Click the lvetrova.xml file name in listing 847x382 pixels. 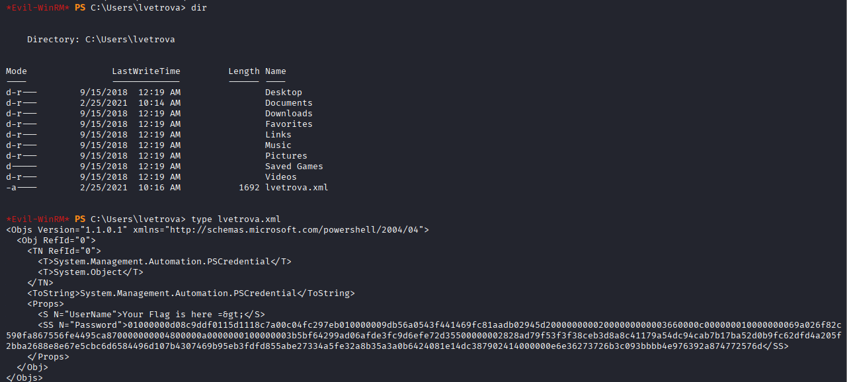(x=297, y=188)
